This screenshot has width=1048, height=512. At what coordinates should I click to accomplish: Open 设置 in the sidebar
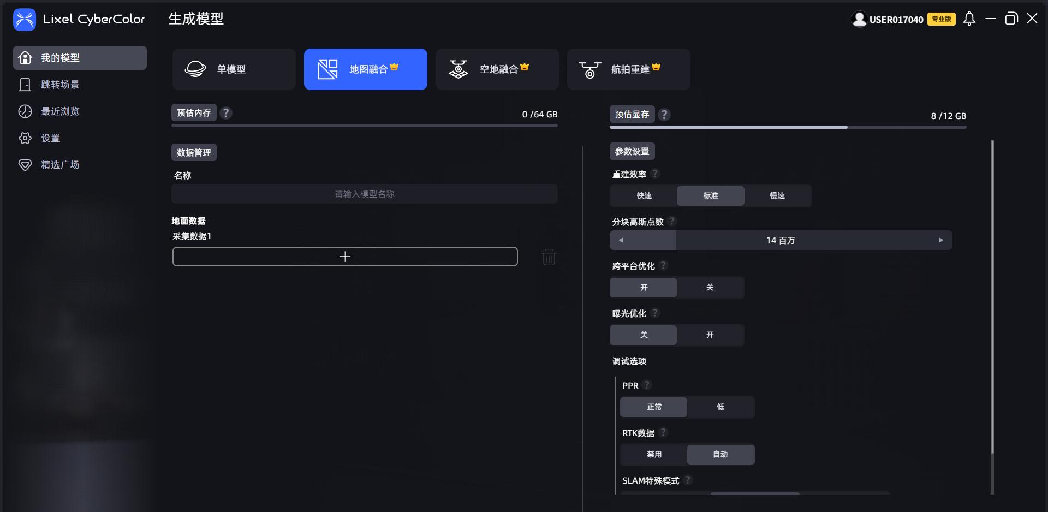click(x=80, y=138)
